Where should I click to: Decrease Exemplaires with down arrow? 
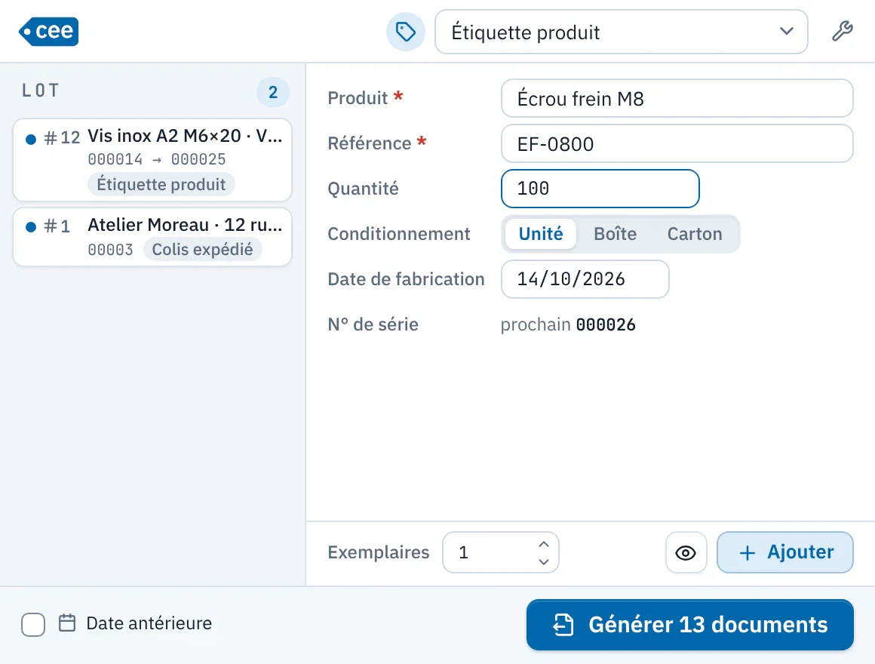point(544,561)
